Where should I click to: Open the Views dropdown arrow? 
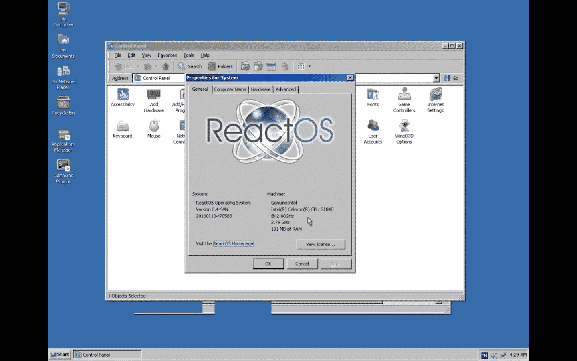[x=309, y=67]
